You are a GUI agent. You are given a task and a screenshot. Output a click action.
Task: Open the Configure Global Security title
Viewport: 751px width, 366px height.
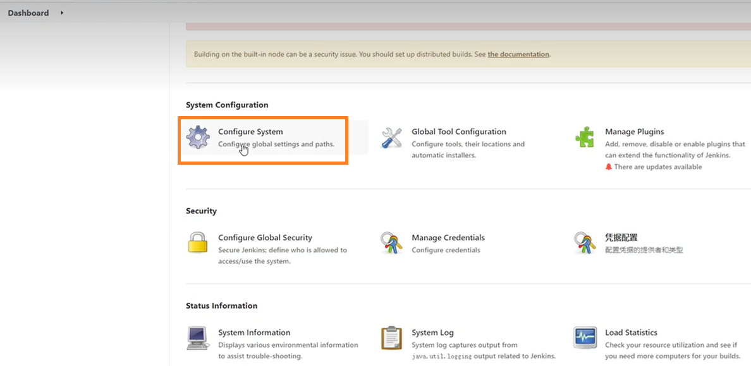[x=265, y=237]
